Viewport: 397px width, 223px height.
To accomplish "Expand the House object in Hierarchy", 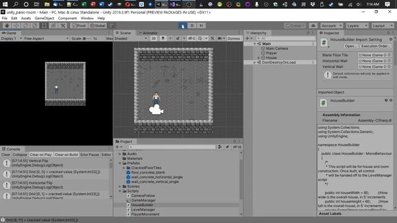I will pyautogui.click(x=259, y=58).
